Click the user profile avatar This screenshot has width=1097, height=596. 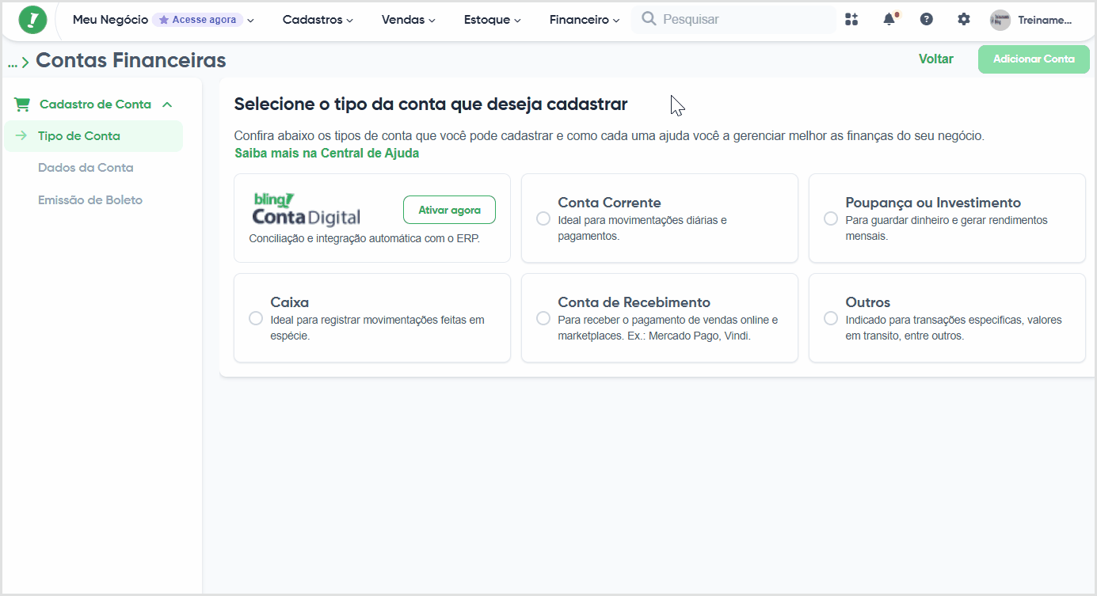point(1000,20)
